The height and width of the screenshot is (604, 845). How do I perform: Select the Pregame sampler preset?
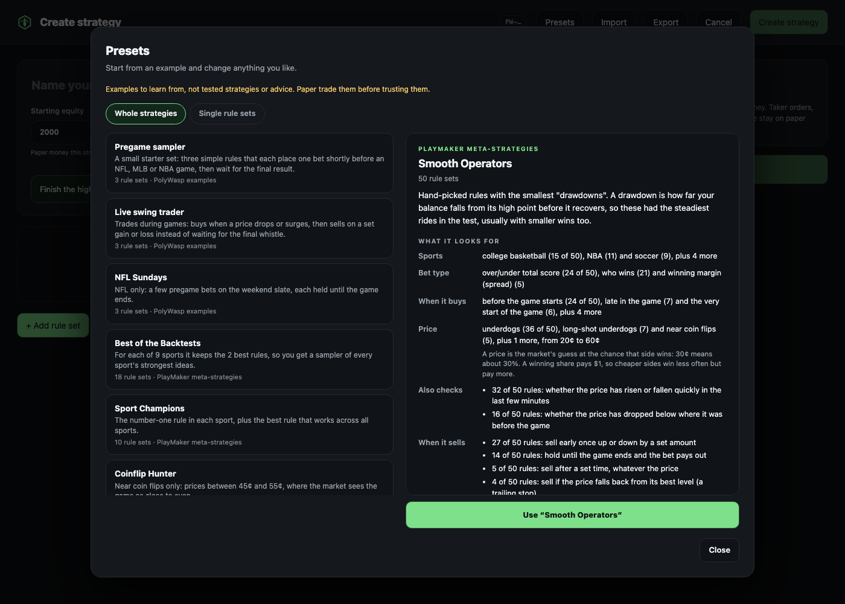click(249, 163)
